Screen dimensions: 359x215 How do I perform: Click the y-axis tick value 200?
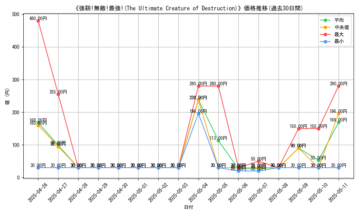16,113
